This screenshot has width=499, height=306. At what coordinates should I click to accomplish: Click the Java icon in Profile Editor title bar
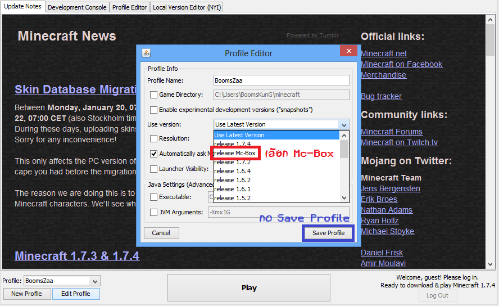pos(146,53)
